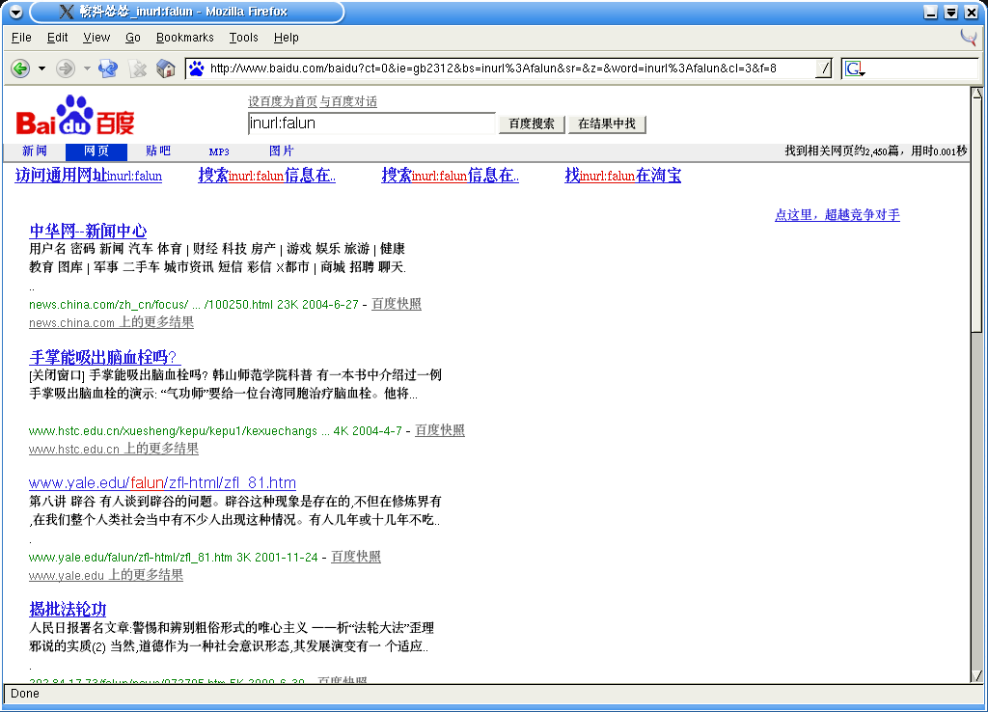Open the File menu

tap(21, 38)
